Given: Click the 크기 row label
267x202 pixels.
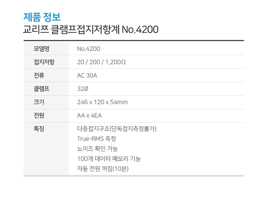Looking at the screenshot, I should [39, 102].
